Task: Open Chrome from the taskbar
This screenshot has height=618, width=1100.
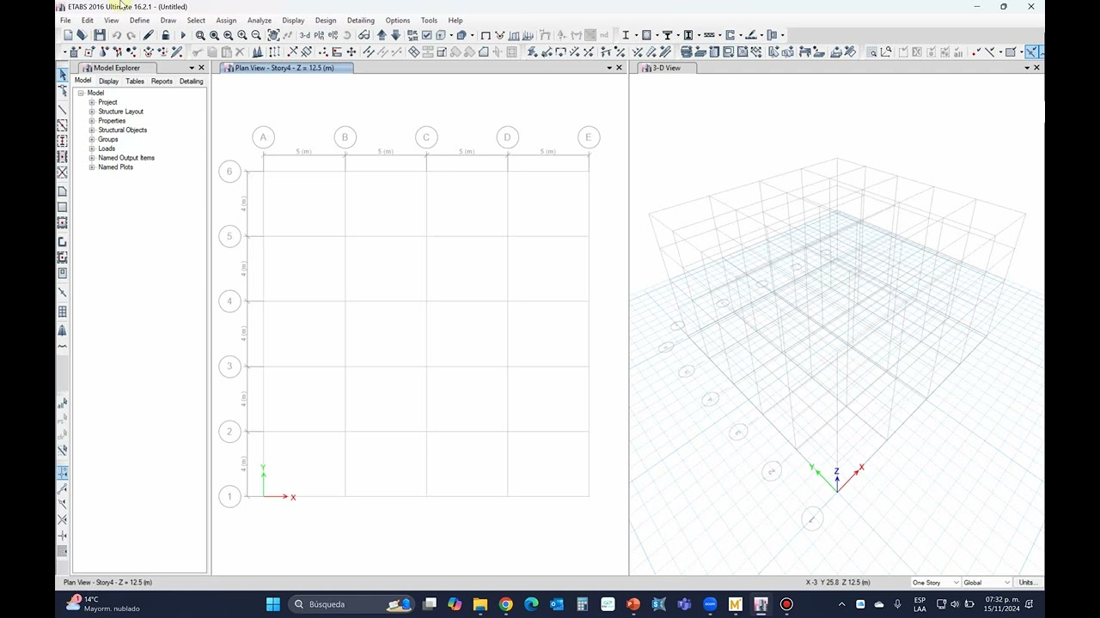Action: (505, 604)
